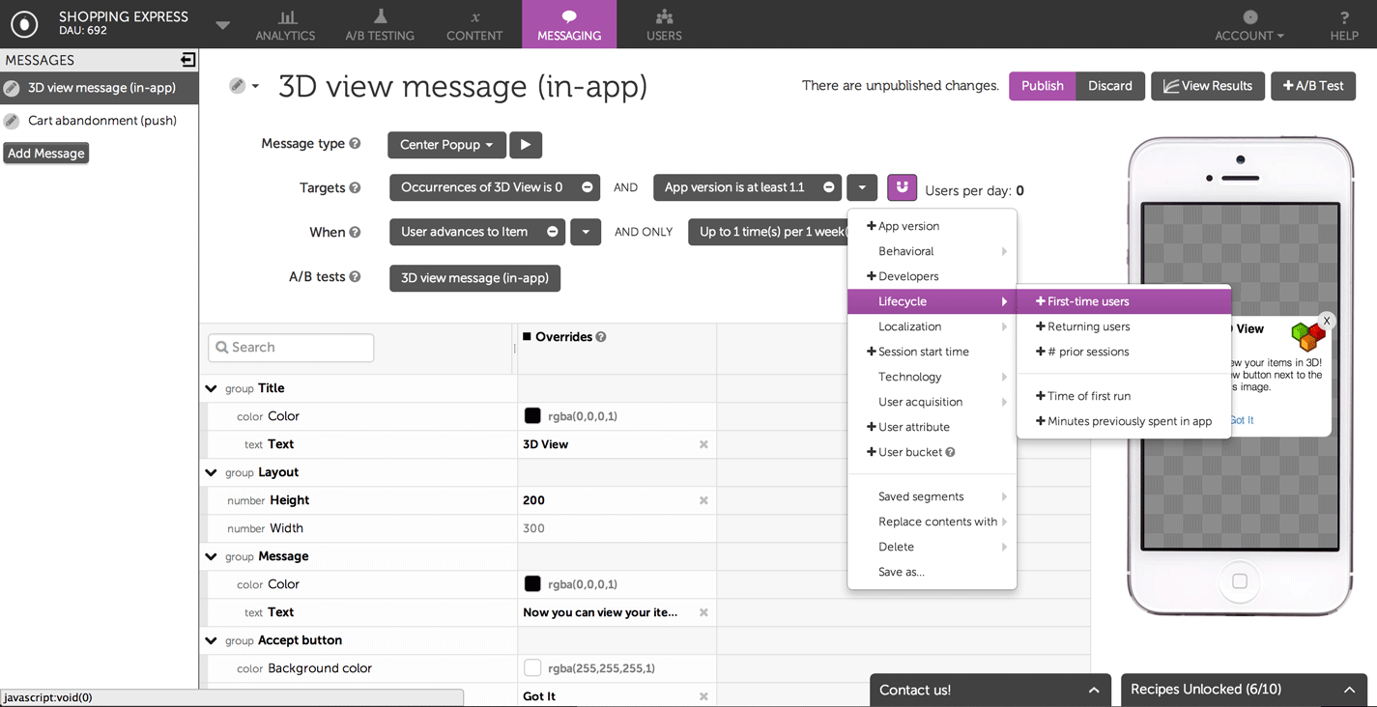The height and width of the screenshot is (707, 1377).
Task: Collapse the Messages sidebar panel
Action: (x=187, y=60)
